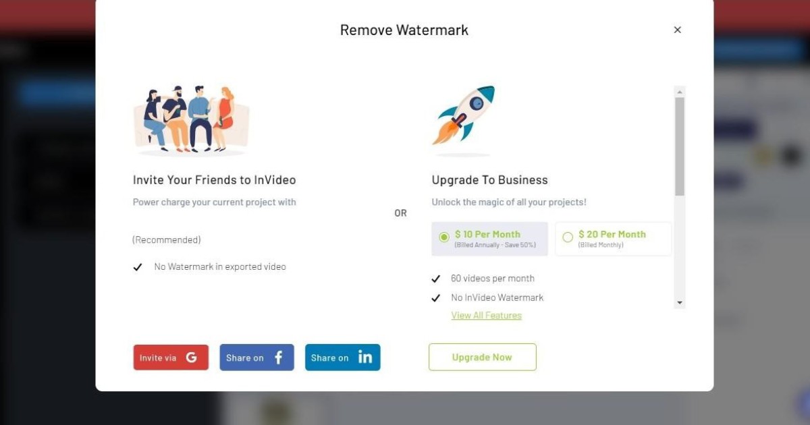Open the View All Features link
The image size is (810, 425).
point(487,315)
